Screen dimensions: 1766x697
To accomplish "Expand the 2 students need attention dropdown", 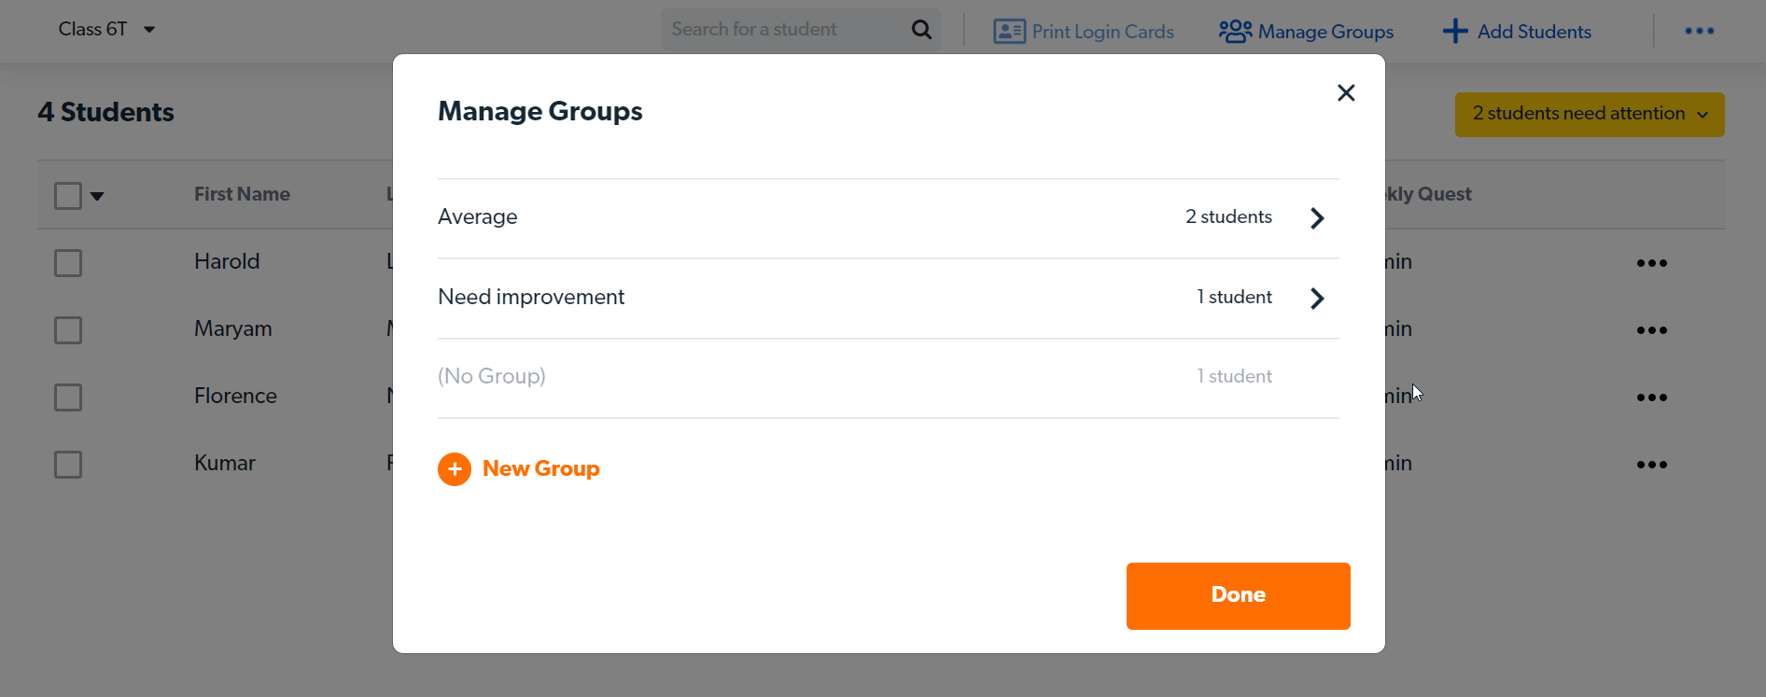I will pyautogui.click(x=1589, y=114).
